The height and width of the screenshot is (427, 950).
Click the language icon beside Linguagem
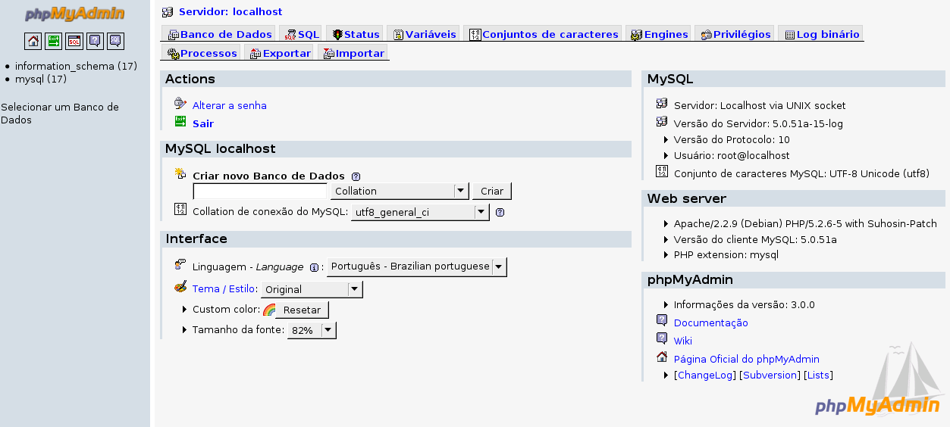pyautogui.click(x=180, y=264)
